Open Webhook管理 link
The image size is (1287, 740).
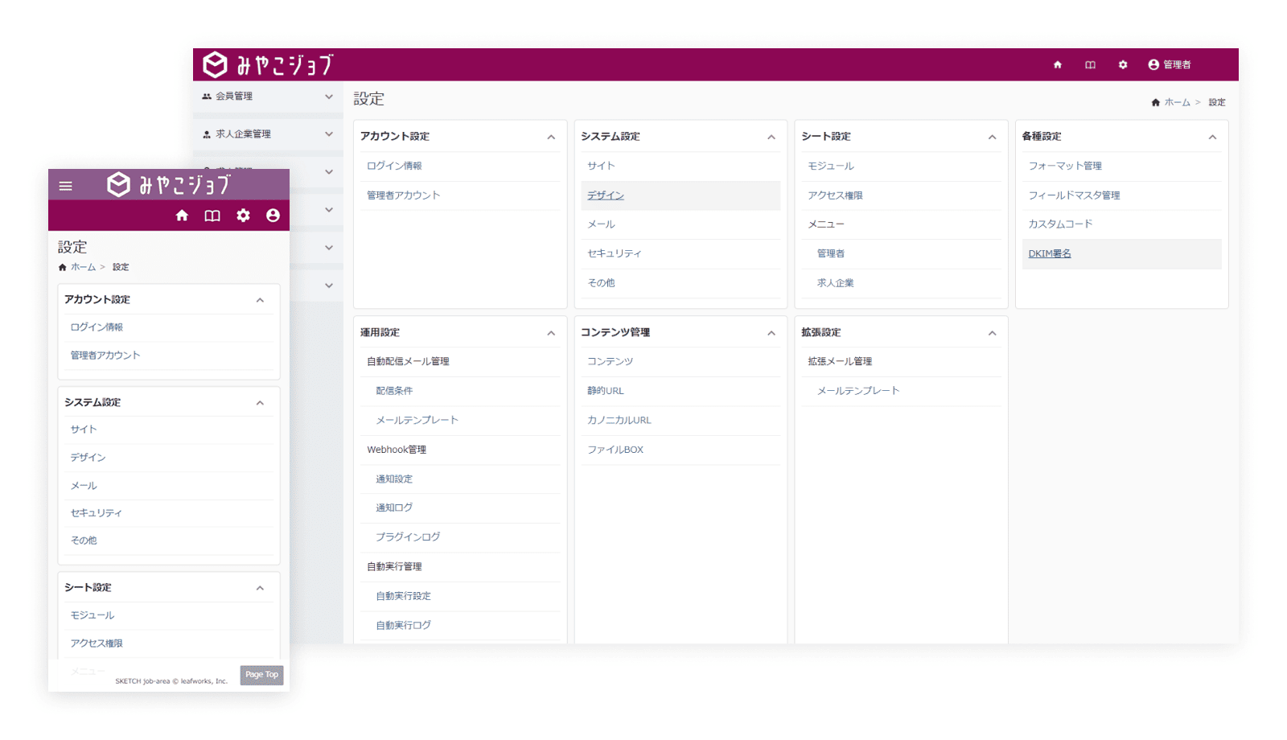click(x=397, y=450)
